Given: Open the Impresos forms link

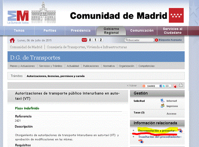Looking at the screenshot, I should coord(172,106).
